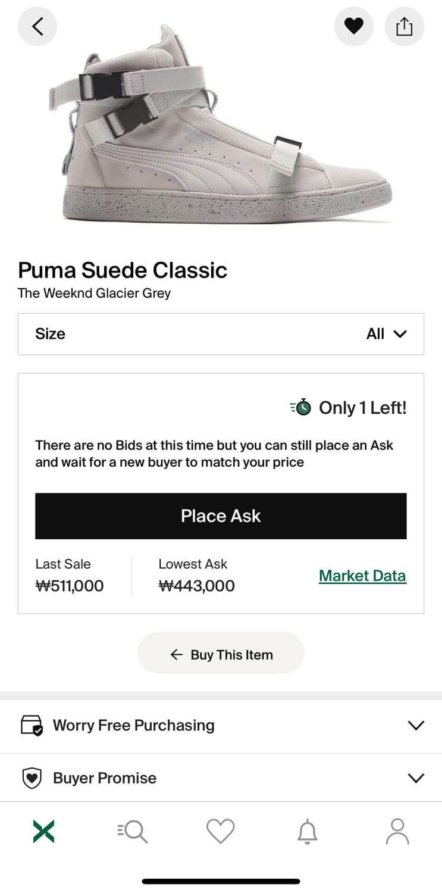Tap the back arrow icon
Viewport: 442px width, 893px height.
(37, 26)
